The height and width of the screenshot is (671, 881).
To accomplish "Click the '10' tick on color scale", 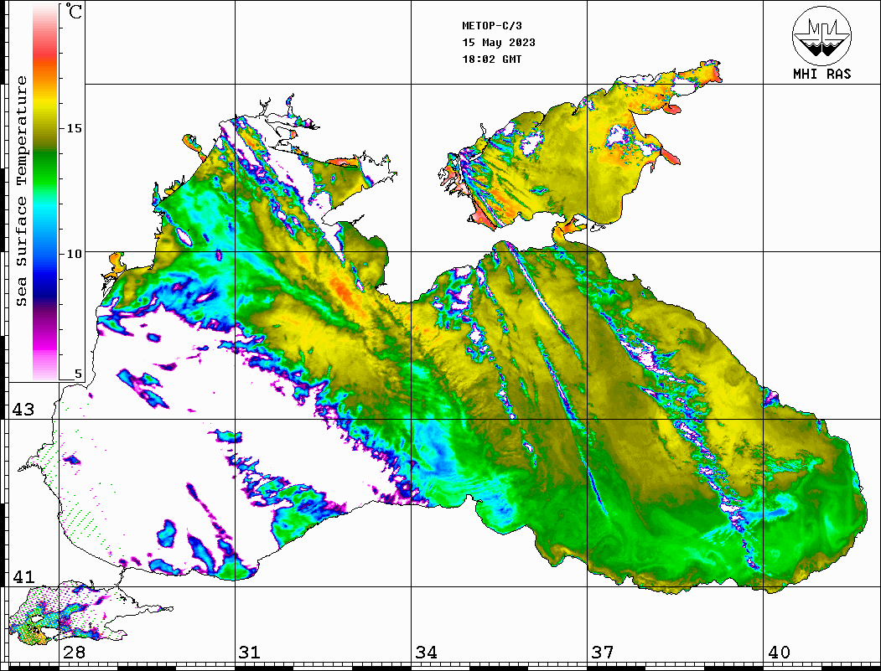I will 74,255.
